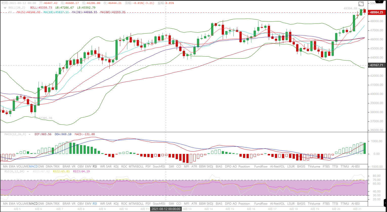Select the highlighted RSI tab in the bottom indicator row
This screenshot has height=212, width=387.
pyautogui.click(x=95, y=204)
